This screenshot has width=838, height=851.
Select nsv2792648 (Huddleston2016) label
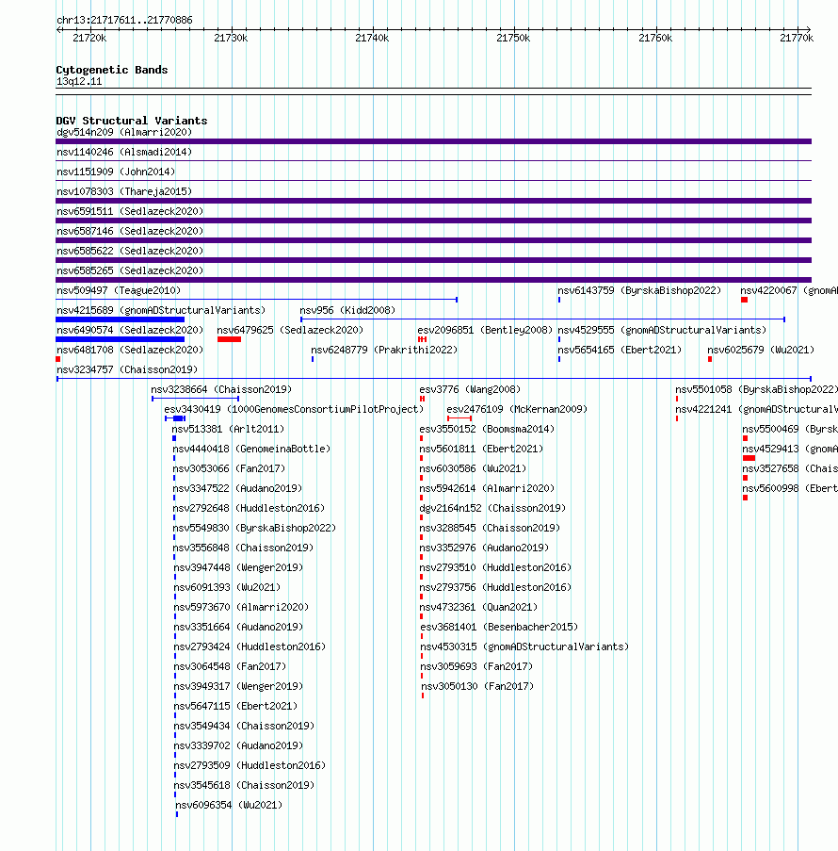(x=249, y=509)
